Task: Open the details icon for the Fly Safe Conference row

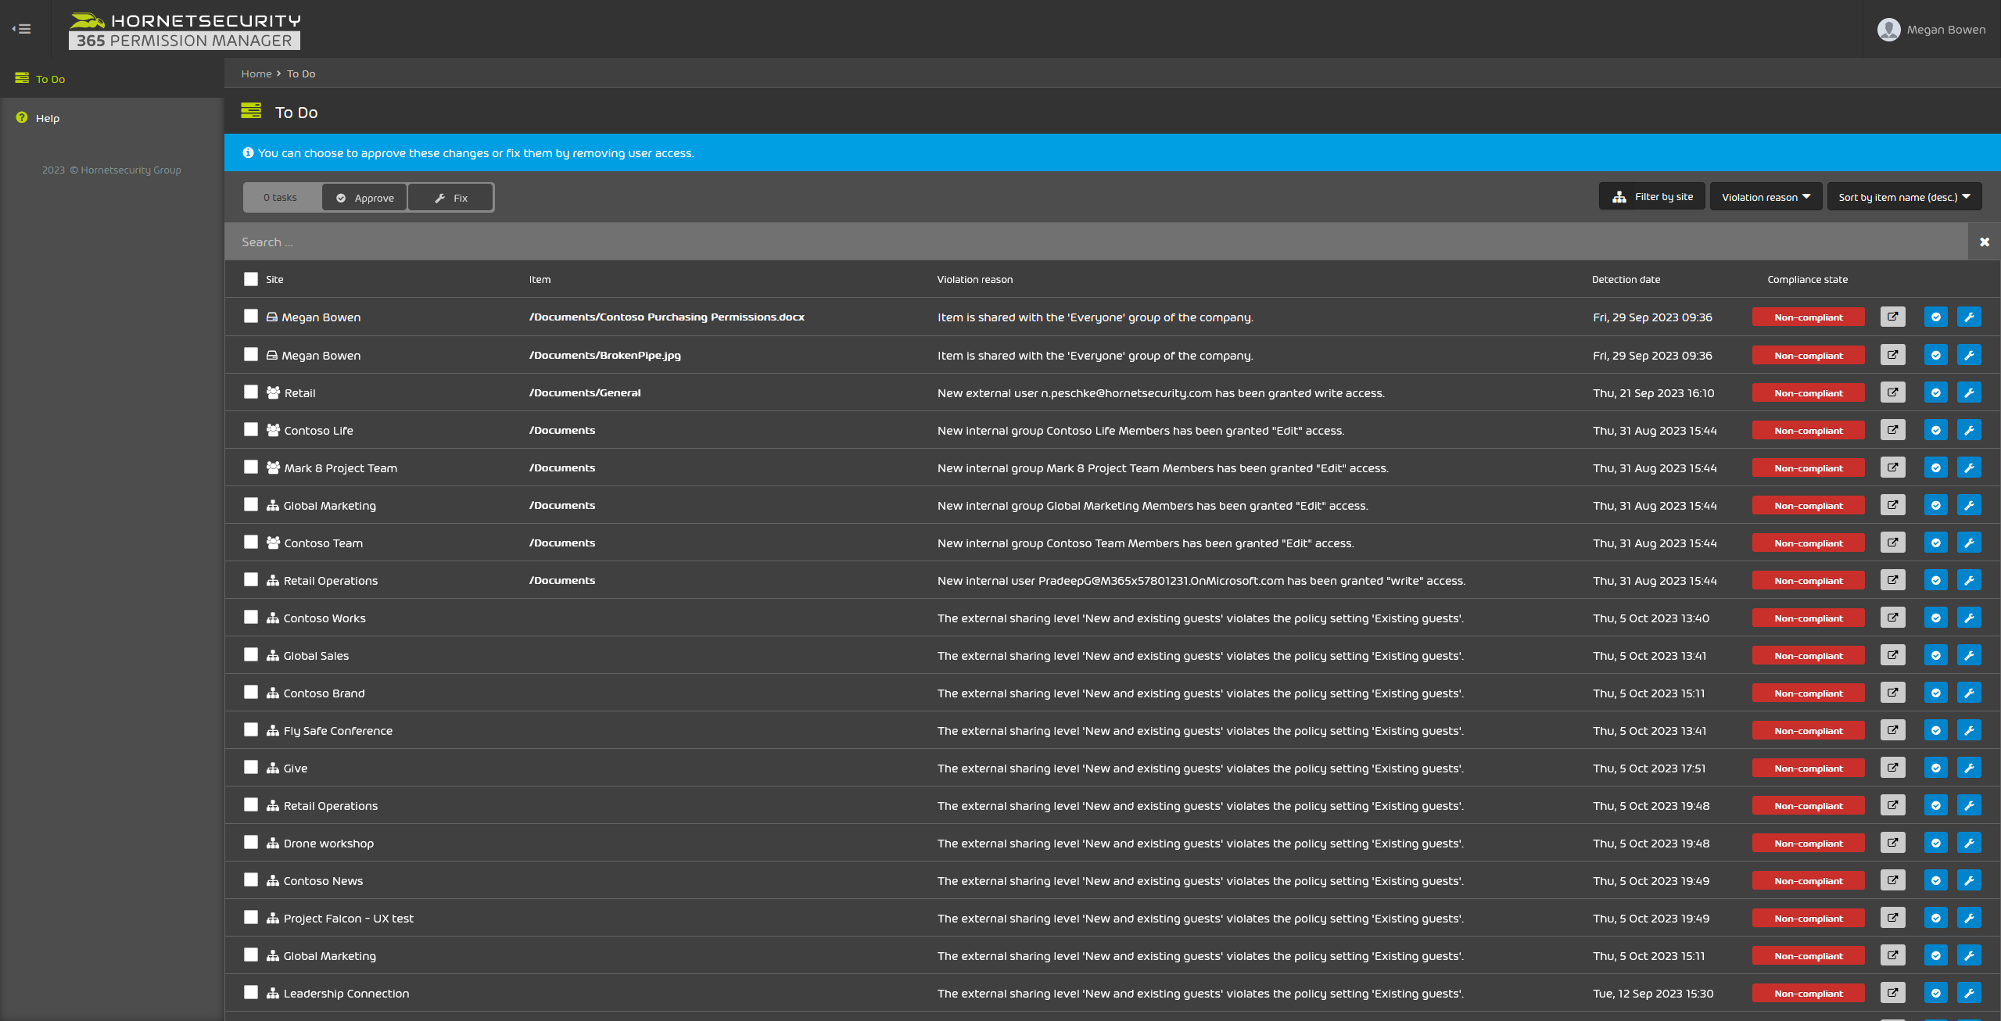Action: (1892, 730)
